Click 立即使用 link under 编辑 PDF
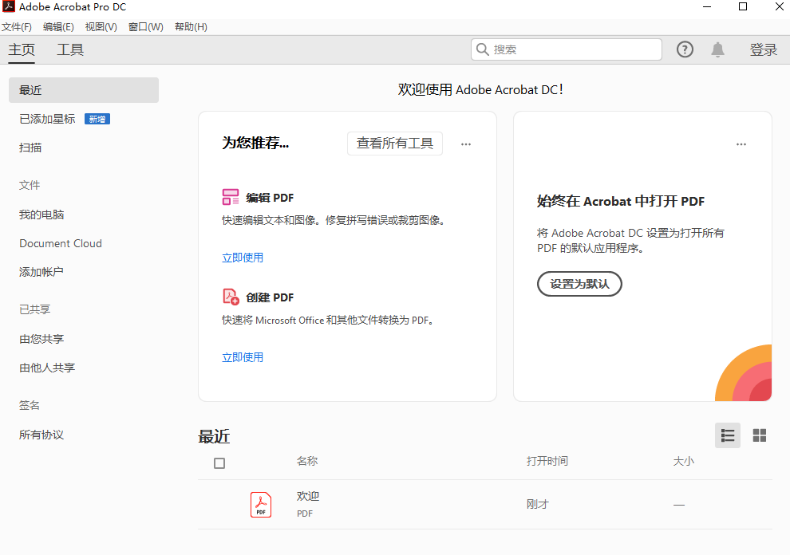This screenshot has height=555, width=790. point(243,258)
